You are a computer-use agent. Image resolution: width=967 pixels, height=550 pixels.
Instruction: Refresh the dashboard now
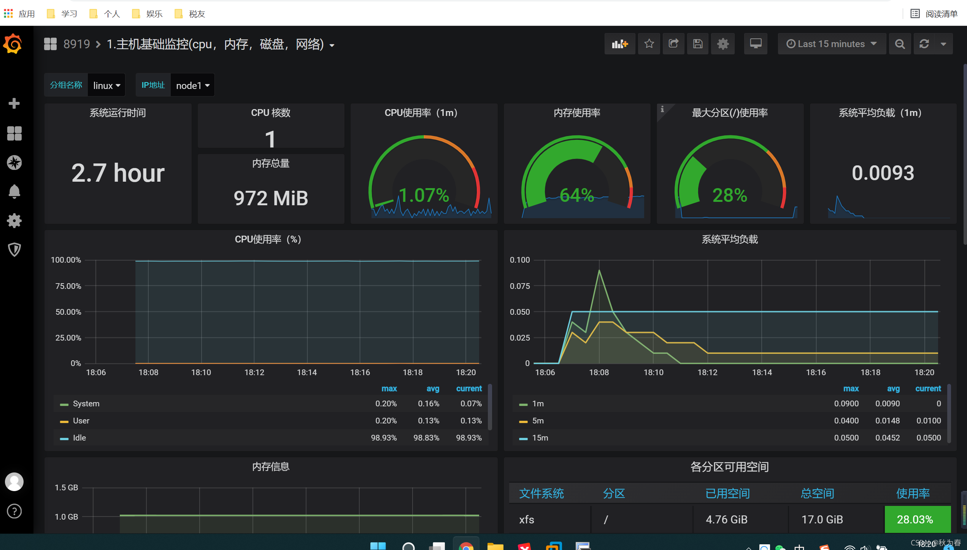pyautogui.click(x=924, y=44)
